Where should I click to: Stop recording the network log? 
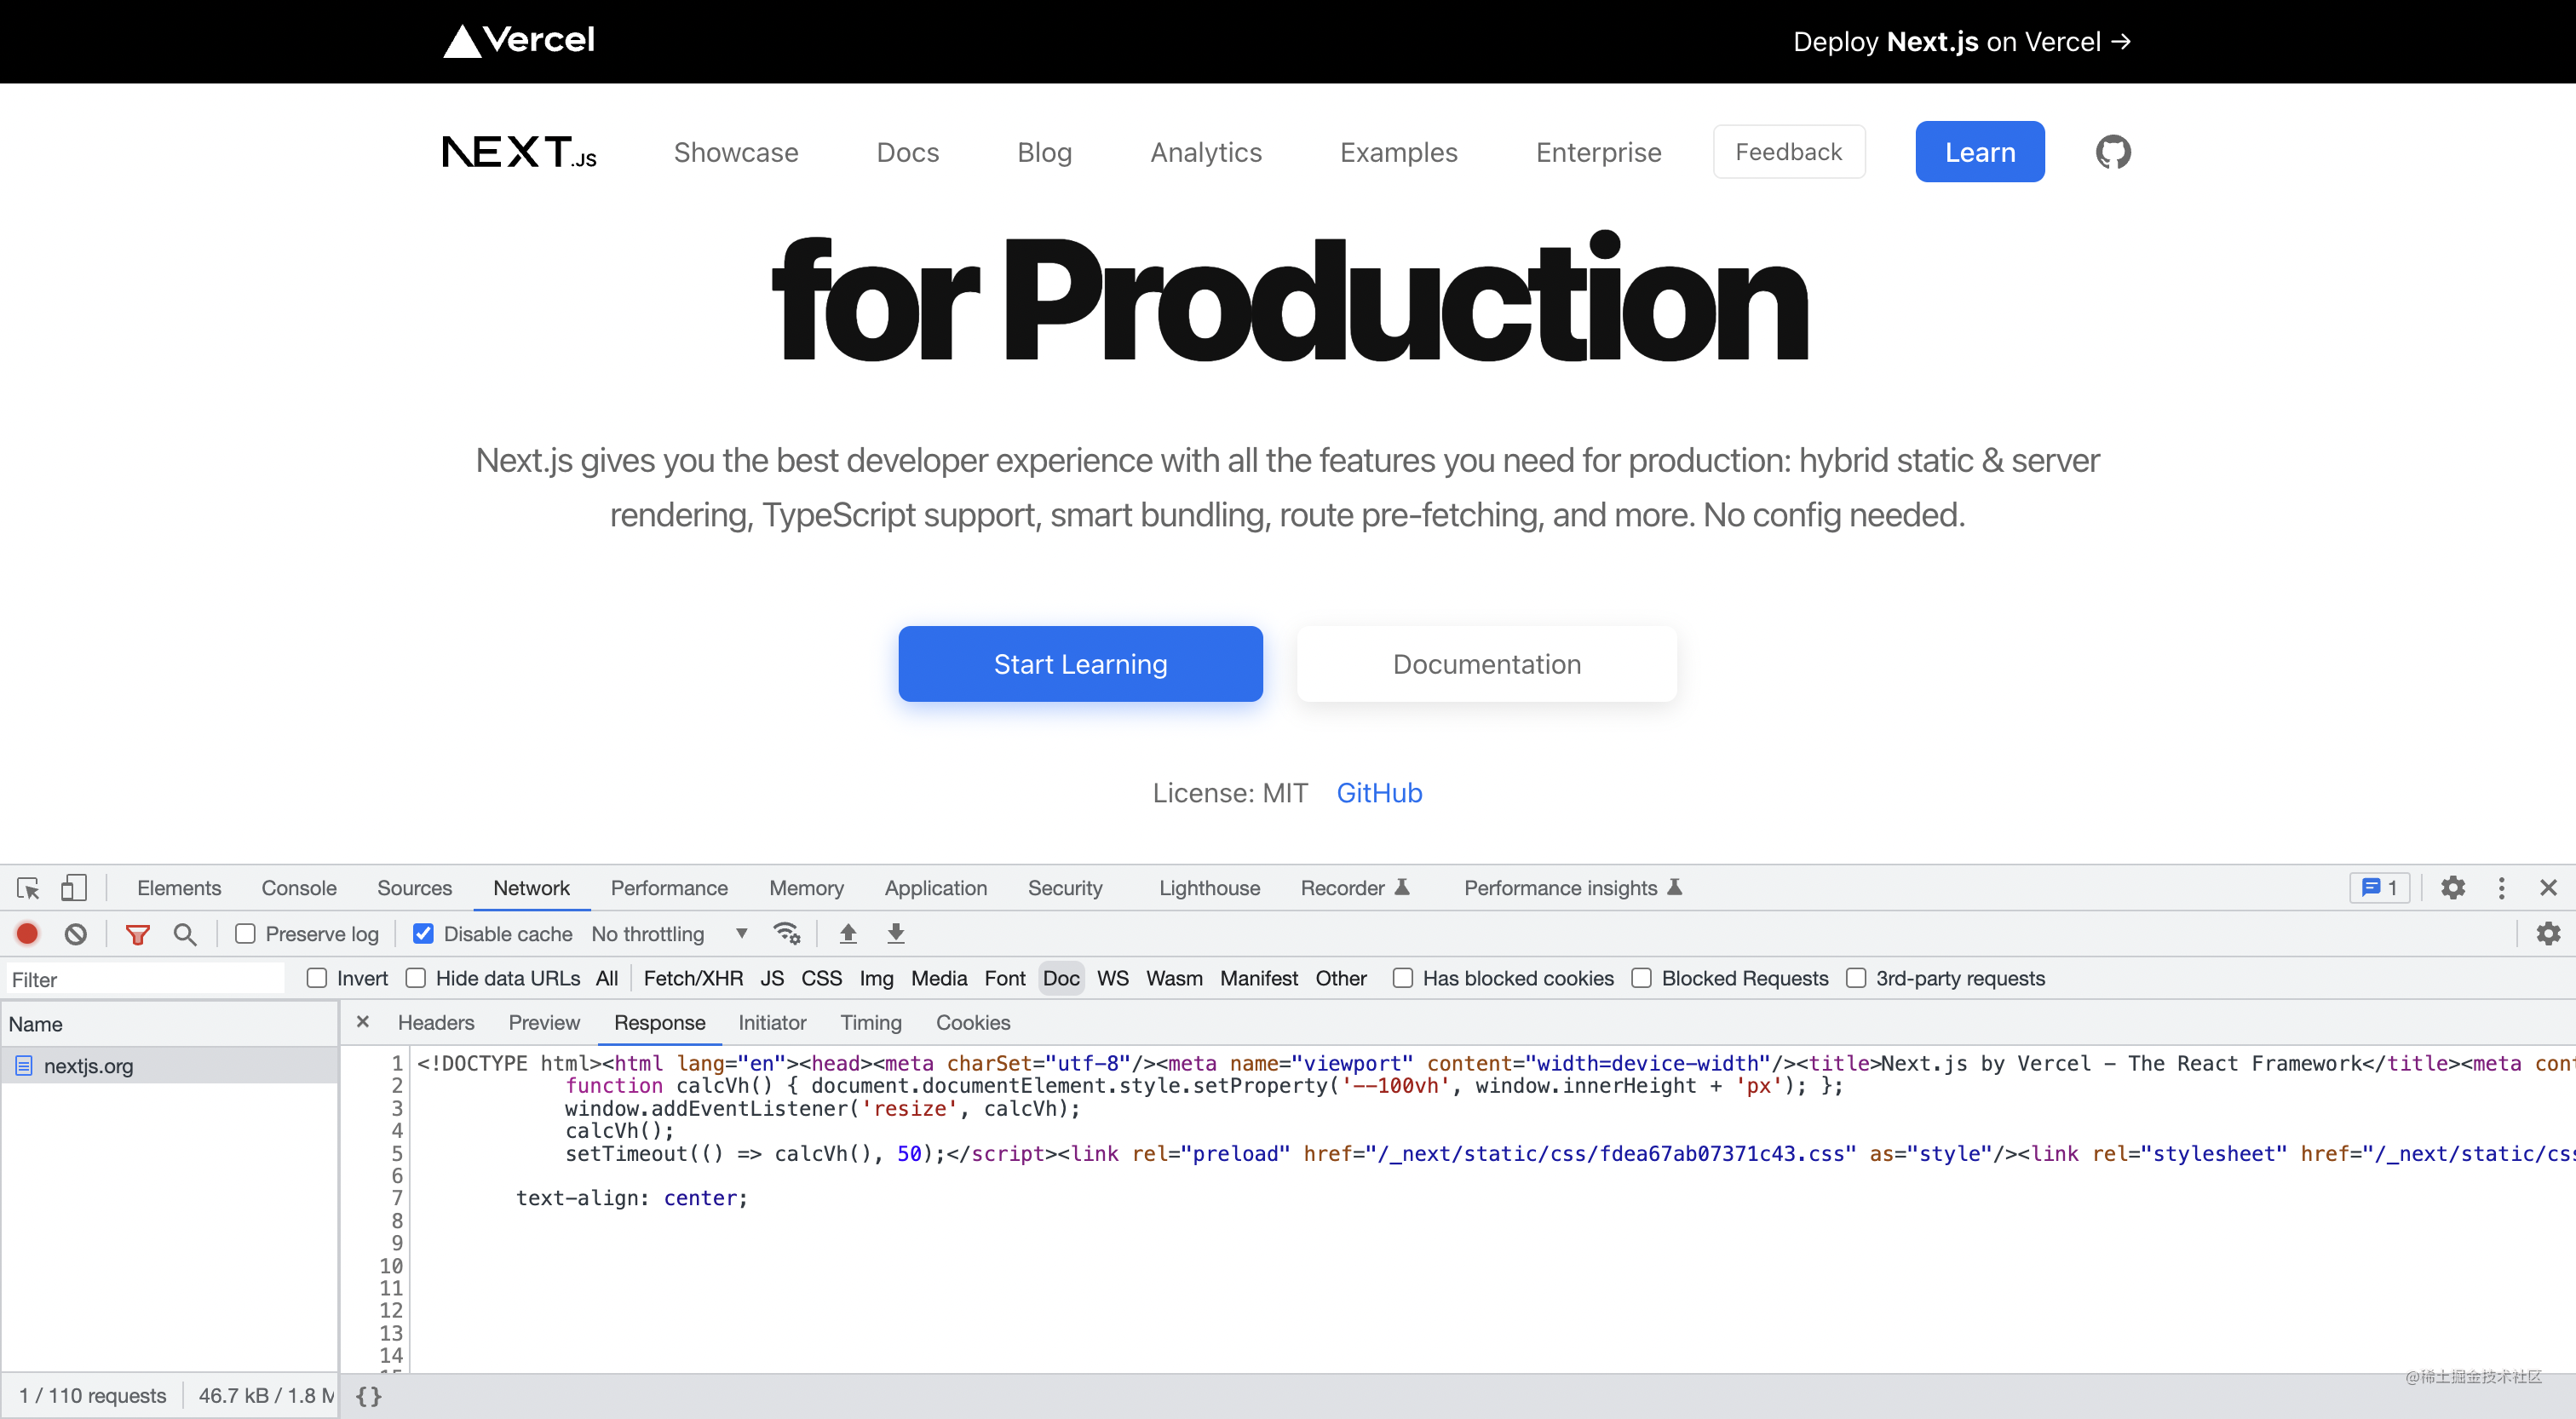[28, 934]
